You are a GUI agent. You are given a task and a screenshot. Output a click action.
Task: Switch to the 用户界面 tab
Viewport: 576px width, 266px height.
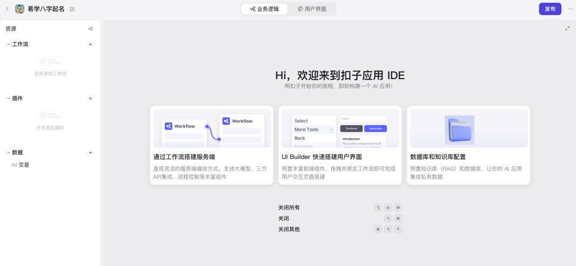[x=312, y=9]
